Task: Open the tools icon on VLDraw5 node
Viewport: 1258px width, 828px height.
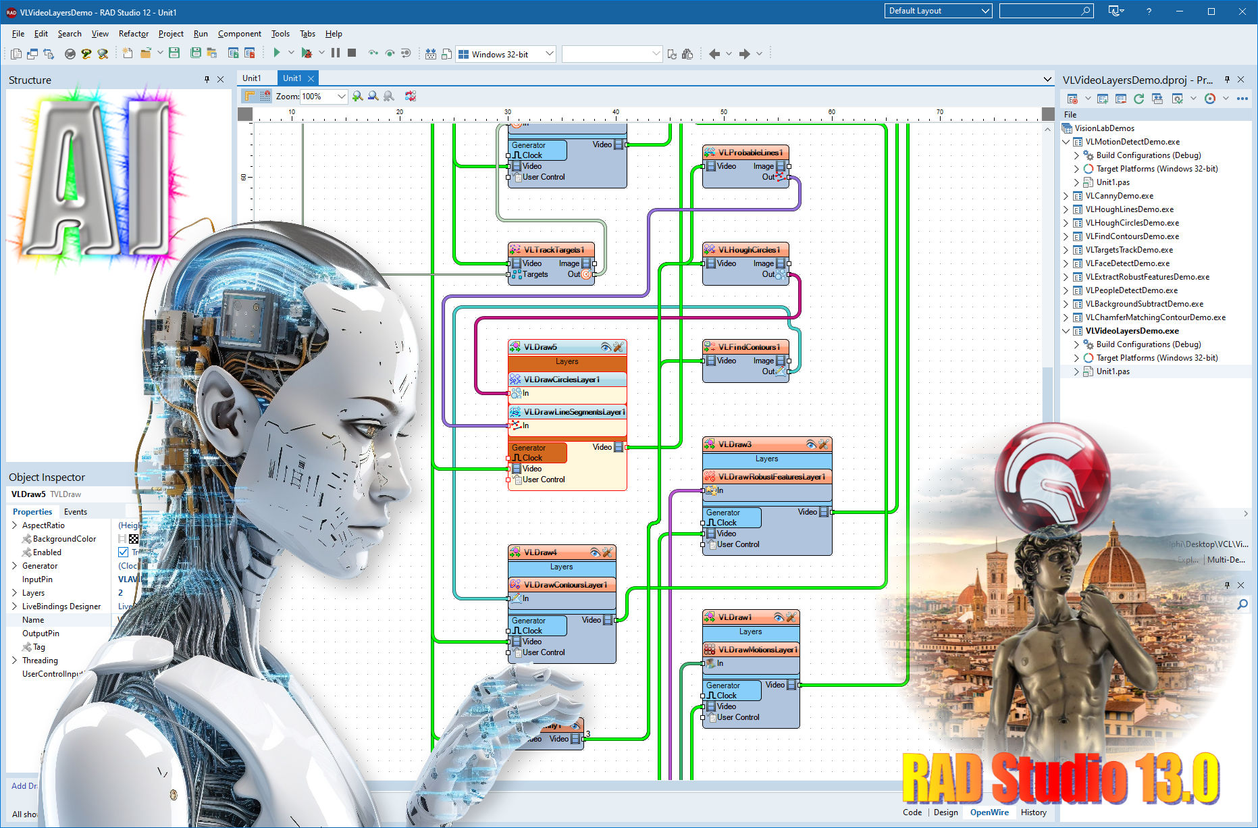Action: [x=618, y=347]
